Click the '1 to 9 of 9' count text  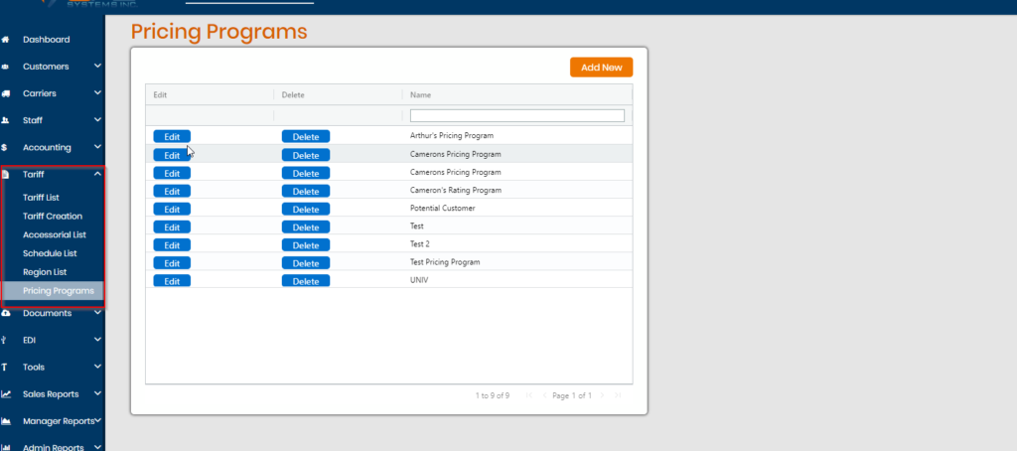click(493, 395)
